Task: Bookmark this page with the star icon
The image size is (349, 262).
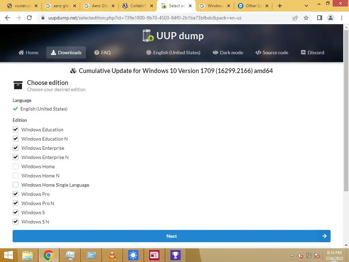Action: [306, 18]
